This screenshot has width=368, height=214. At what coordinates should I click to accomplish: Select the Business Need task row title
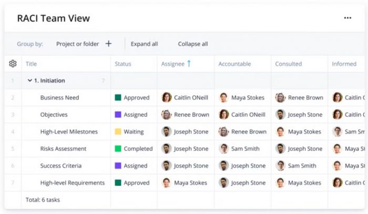click(59, 98)
